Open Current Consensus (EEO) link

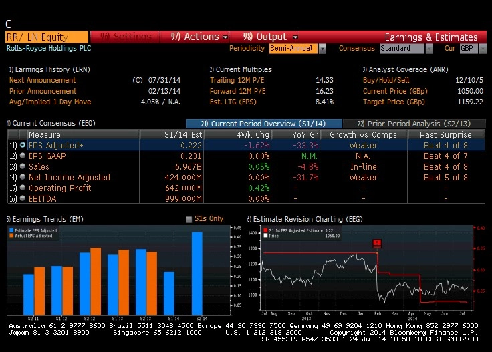[51, 123]
